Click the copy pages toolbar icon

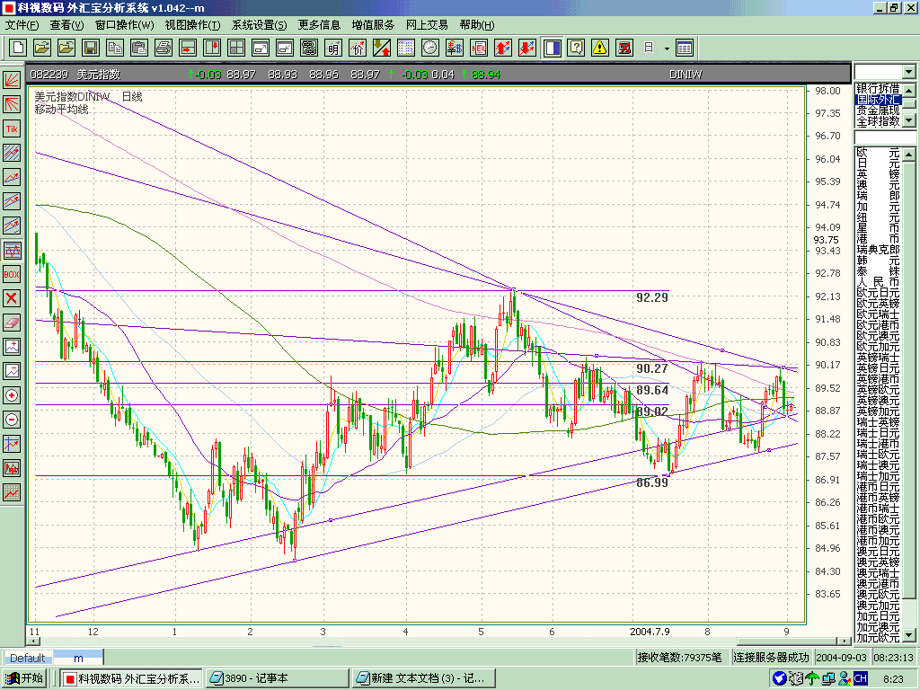[x=115, y=49]
